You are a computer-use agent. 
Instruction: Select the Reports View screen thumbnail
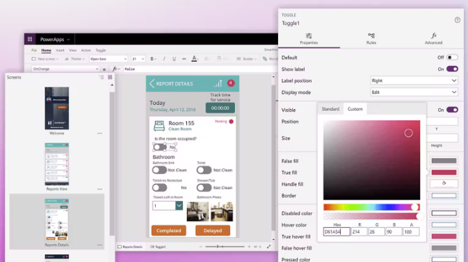coord(57,164)
